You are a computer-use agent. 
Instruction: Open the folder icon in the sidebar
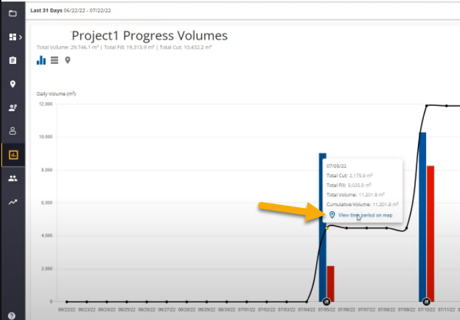pos(13,13)
